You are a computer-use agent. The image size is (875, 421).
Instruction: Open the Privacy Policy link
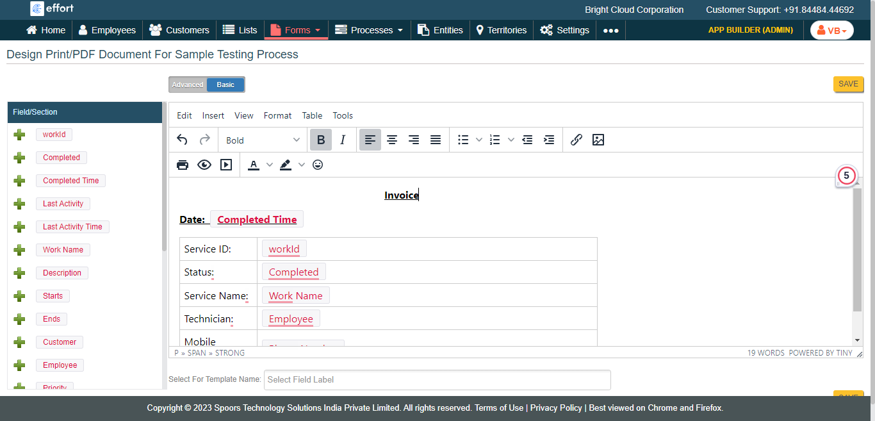point(556,408)
